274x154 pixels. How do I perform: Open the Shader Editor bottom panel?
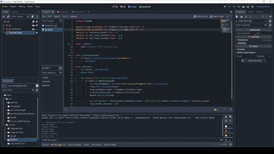click(110, 145)
